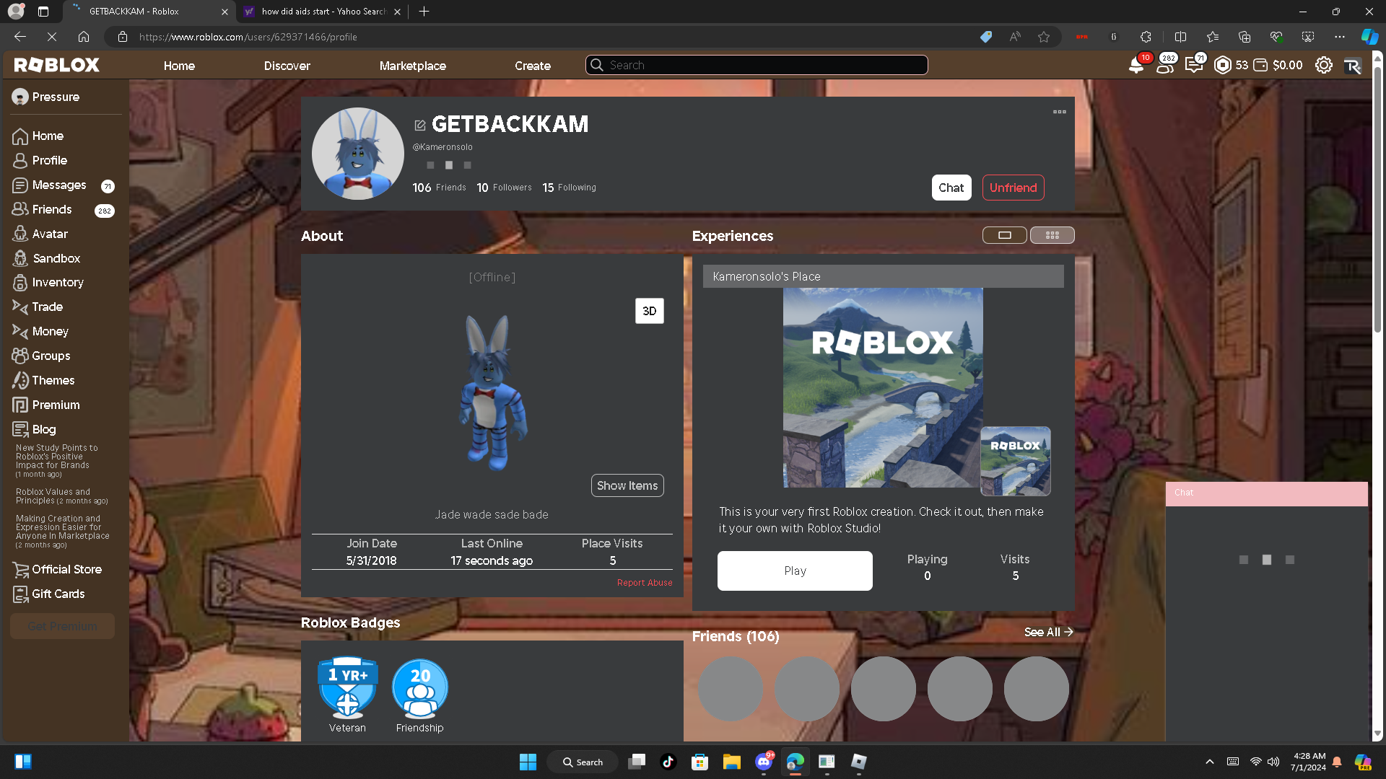Open small Roblox thumbnail in Experiences card
Screen dimensions: 1386x779
1016,461
